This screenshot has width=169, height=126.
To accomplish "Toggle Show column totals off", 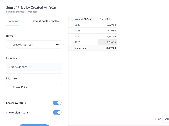I will tap(57, 113).
